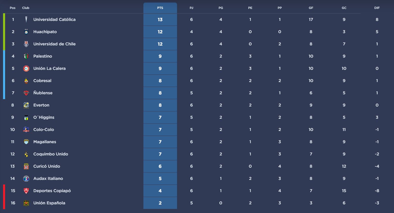This screenshot has height=213, width=394.
Task: Click position number 16
Action: pyautogui.click(x=13, y=203)
